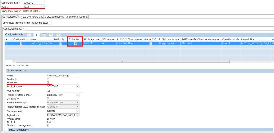Screen dimensions: 274x133
Task: Select SOSCDIV2 cell in table row
Action: (92, 44)
